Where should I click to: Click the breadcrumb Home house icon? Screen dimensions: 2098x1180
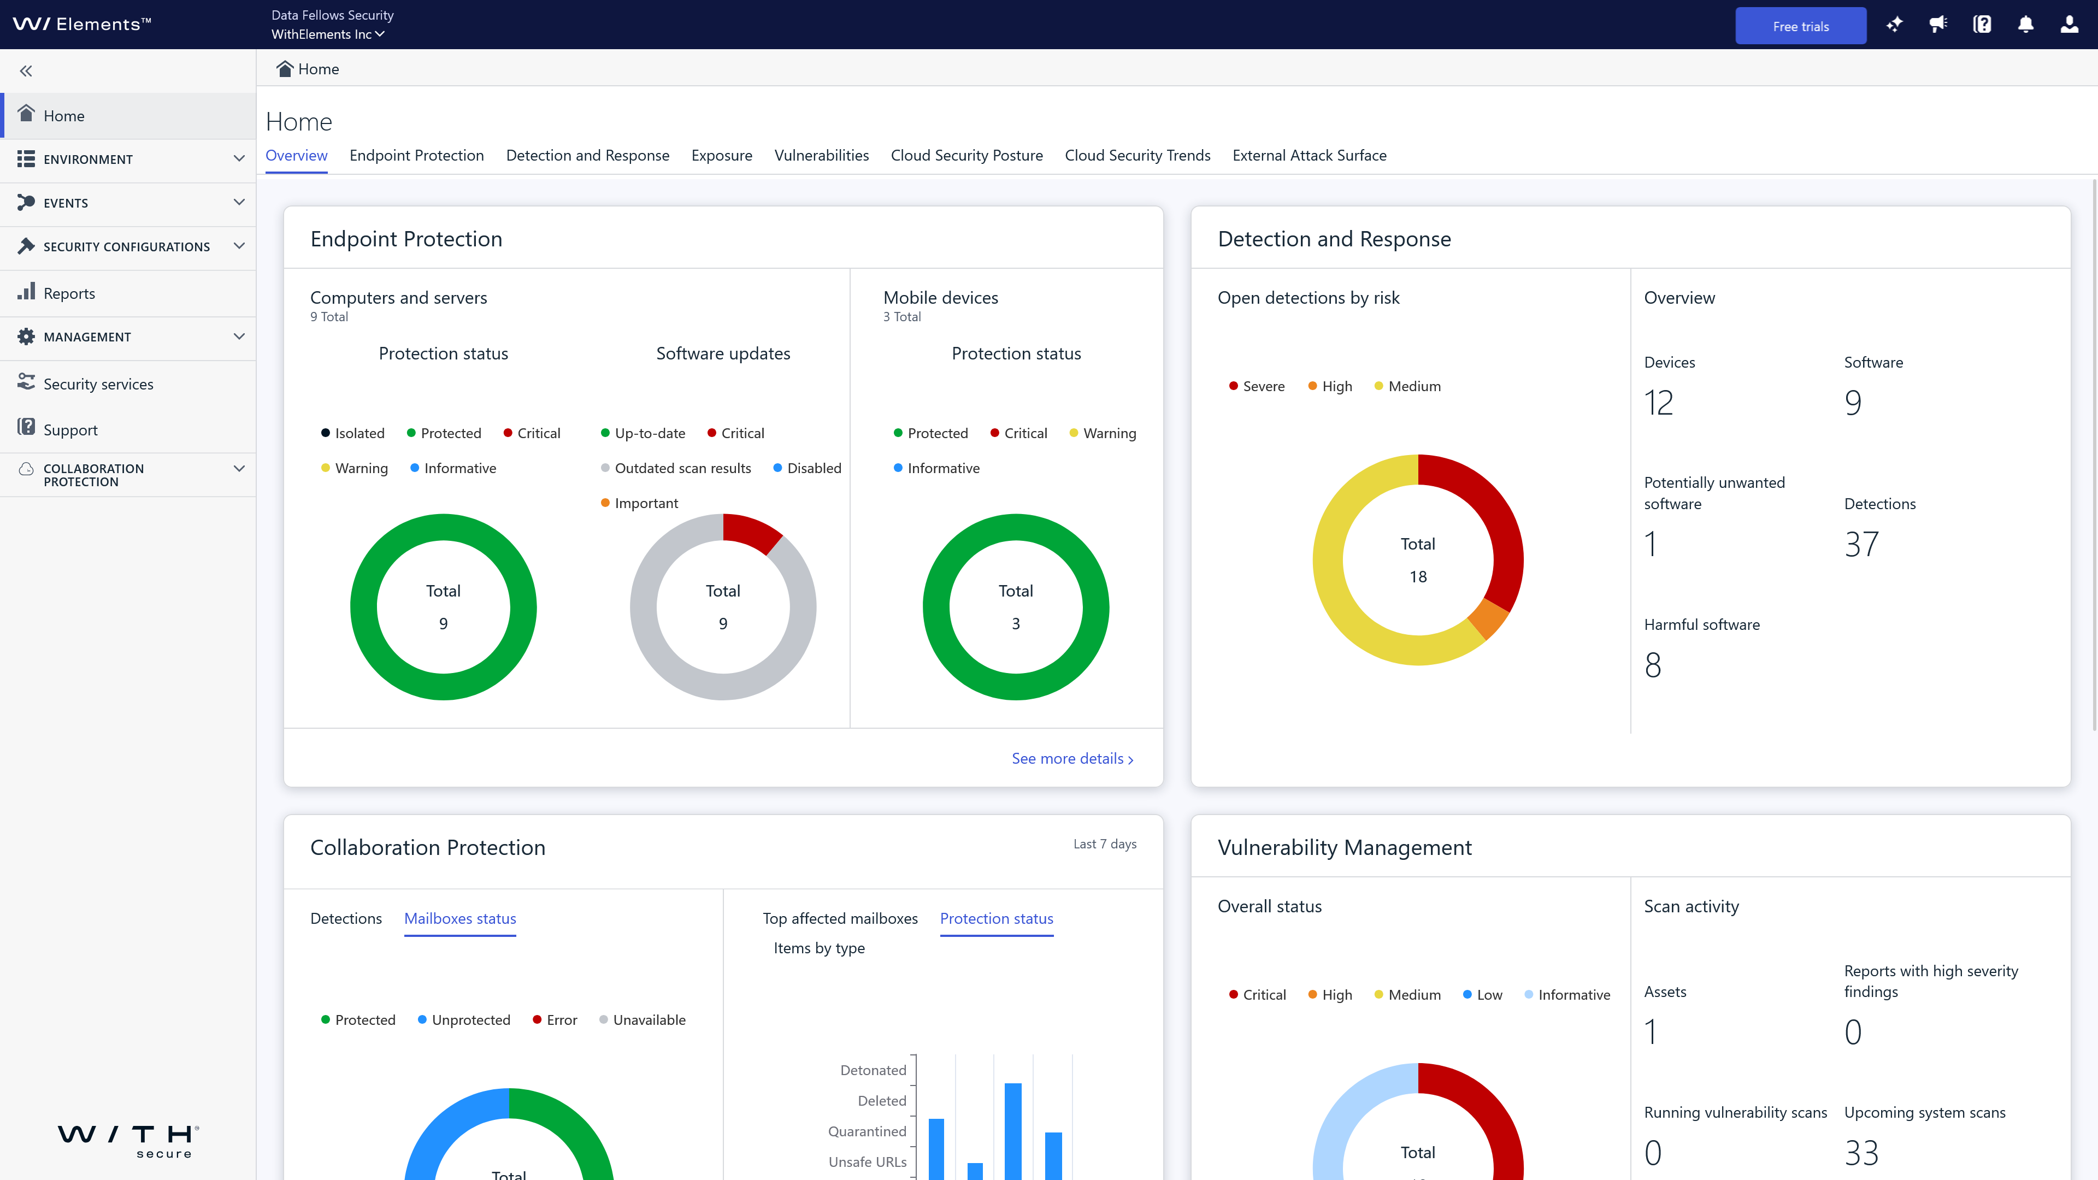[284, 68]
